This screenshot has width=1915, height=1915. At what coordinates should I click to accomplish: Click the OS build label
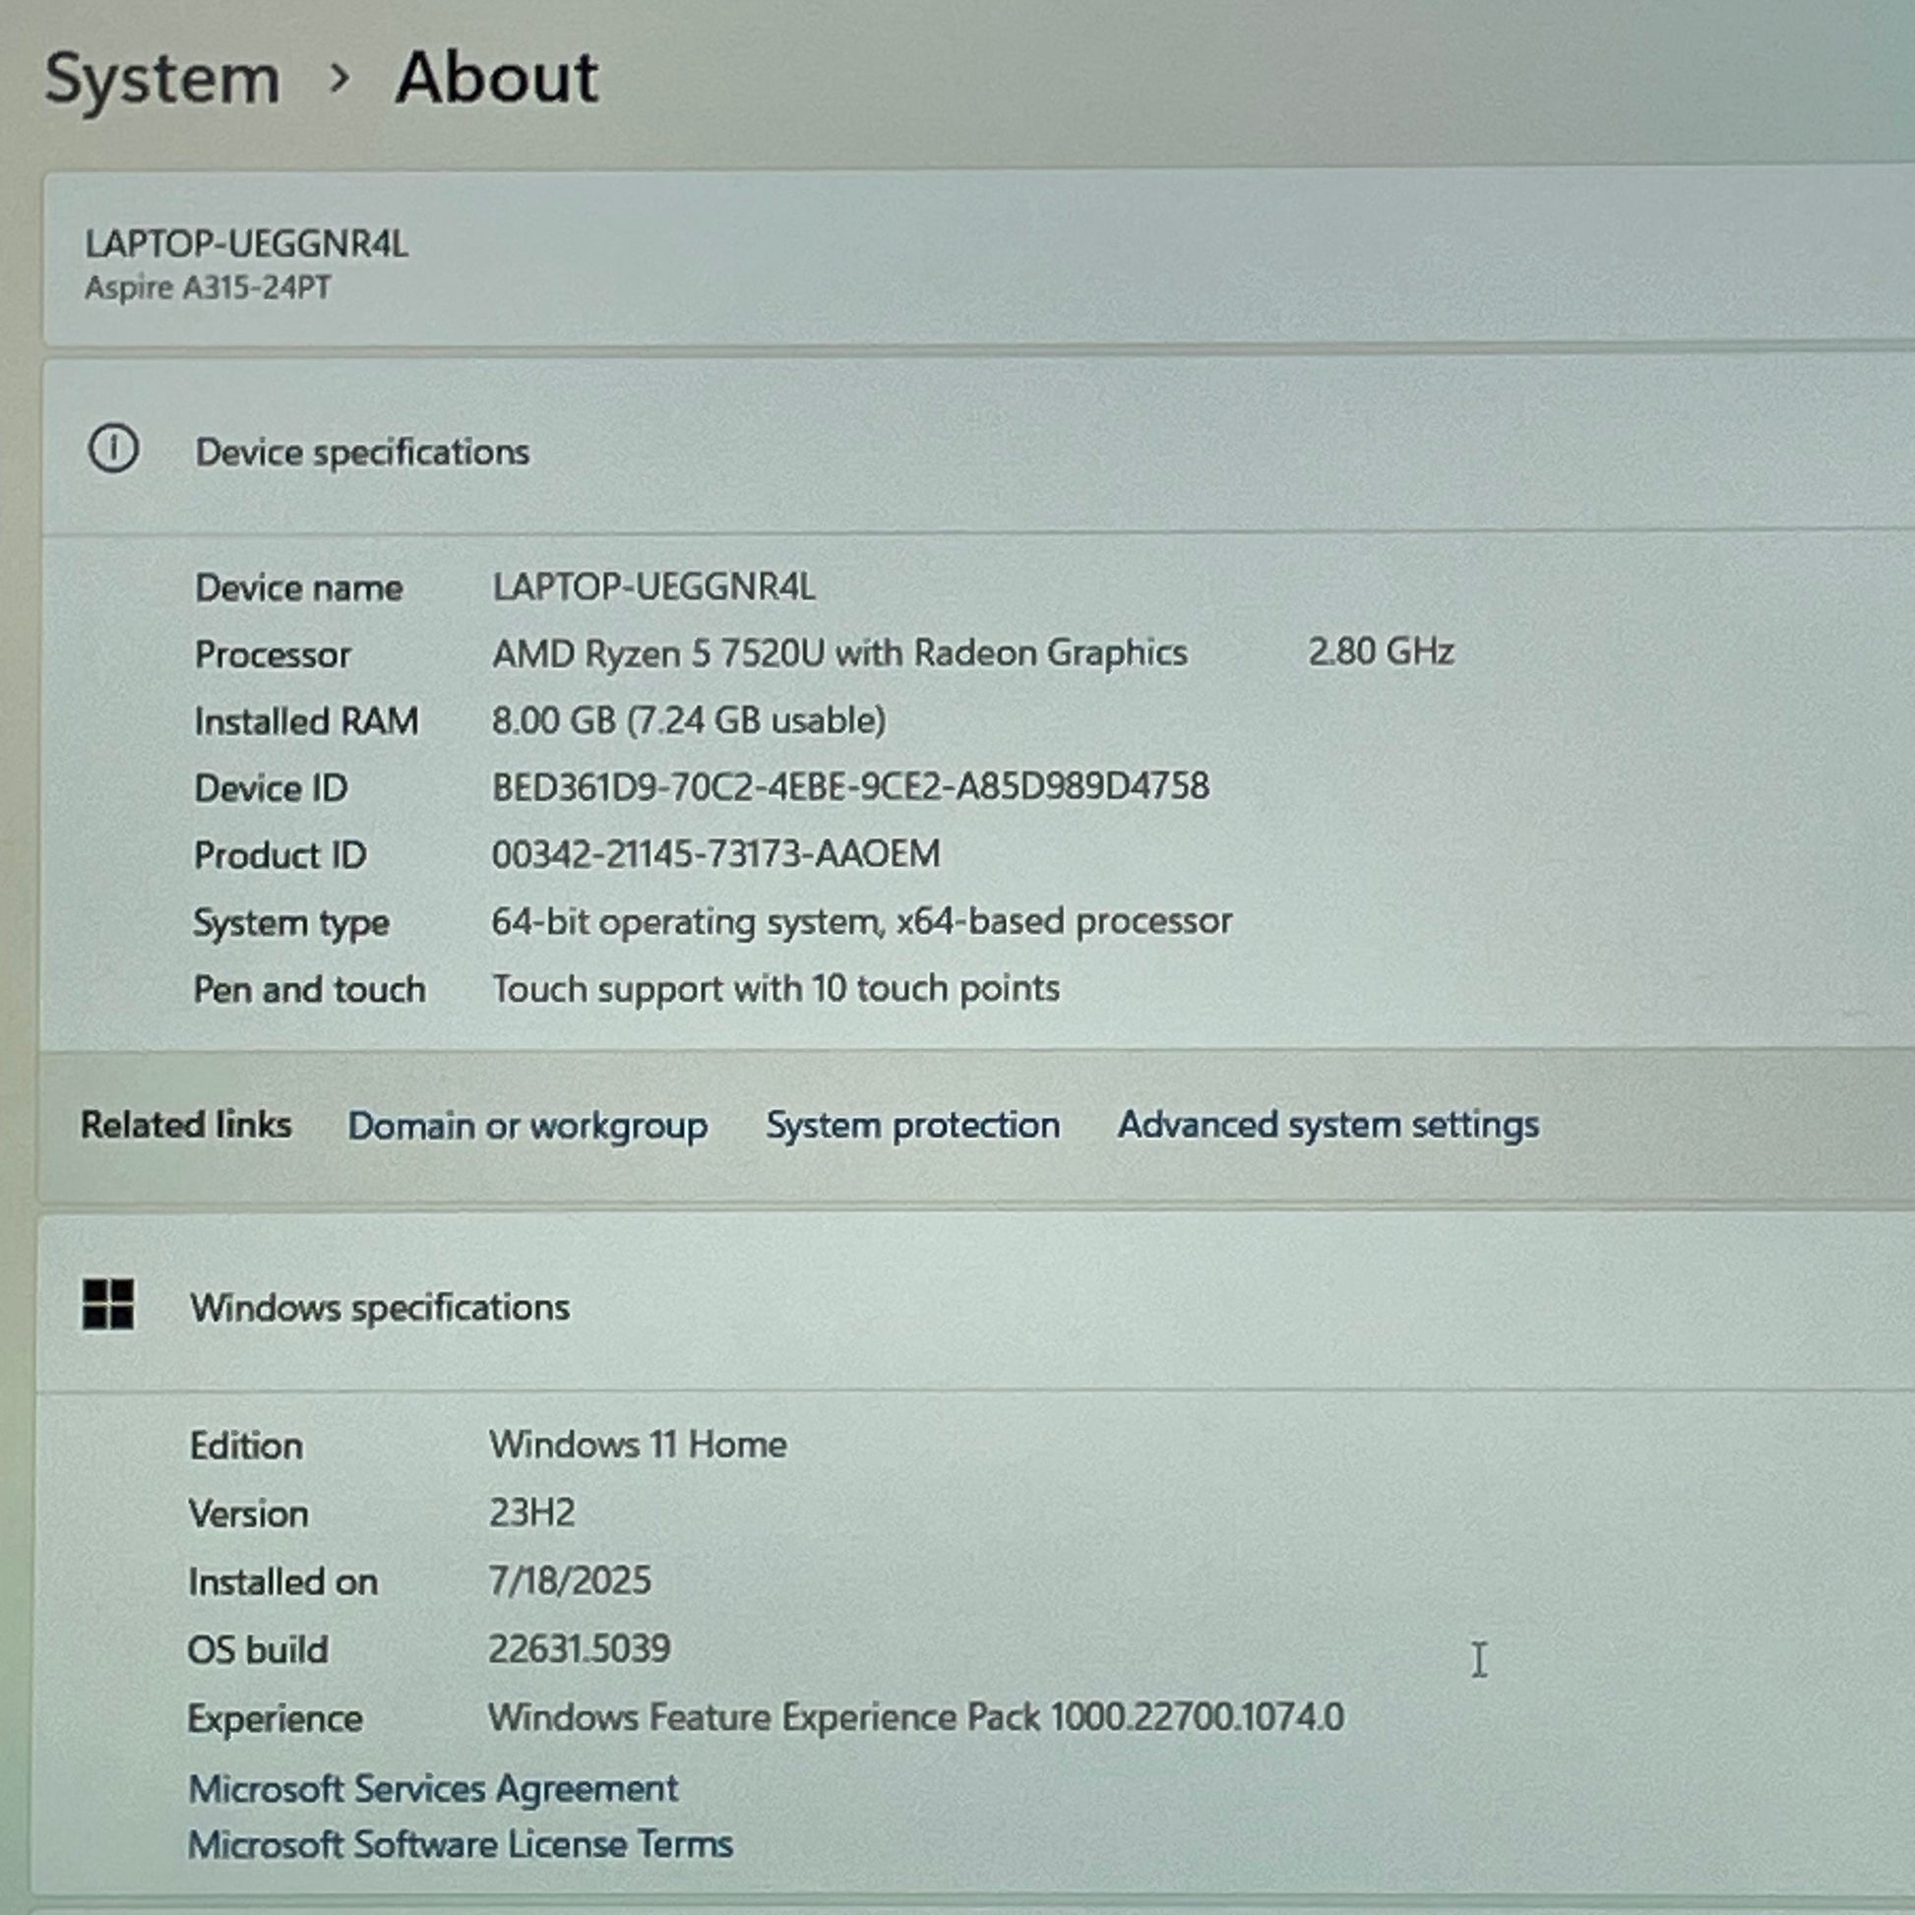(258, 1650)
